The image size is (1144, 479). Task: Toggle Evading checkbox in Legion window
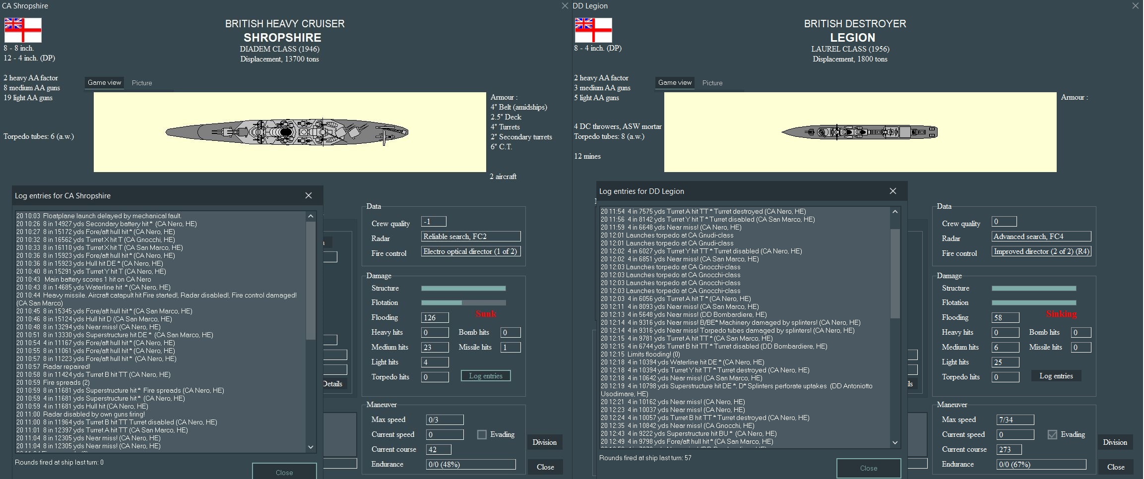(x=1052, y=434)
